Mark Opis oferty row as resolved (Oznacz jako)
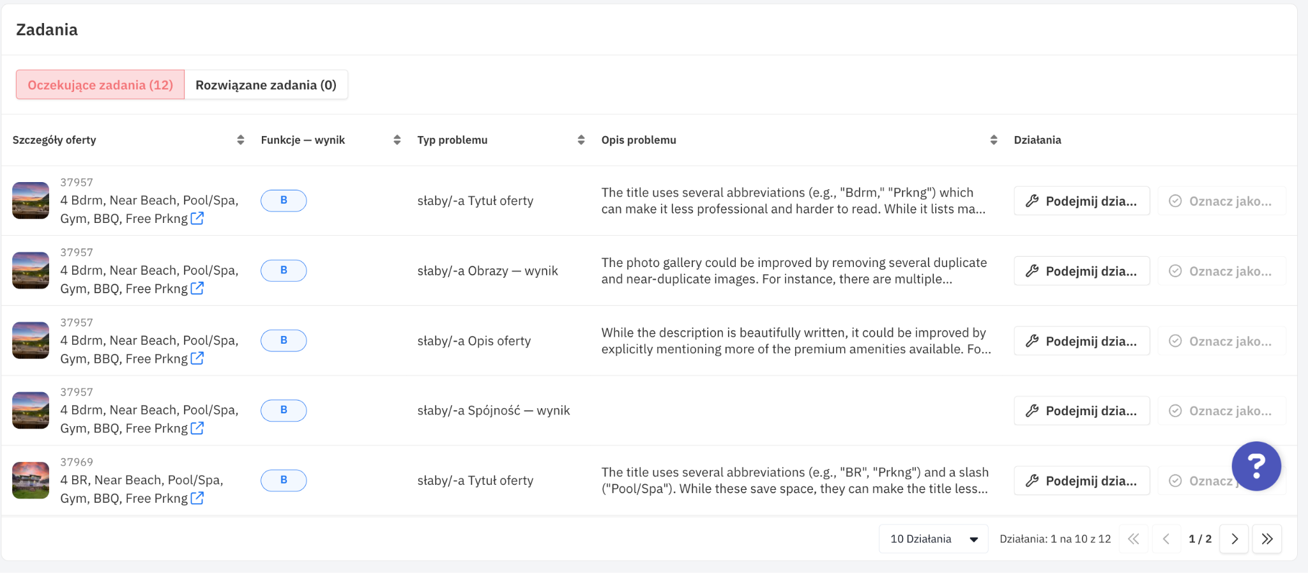Viewport: 1308px width, 573px height. (1221, 341)
